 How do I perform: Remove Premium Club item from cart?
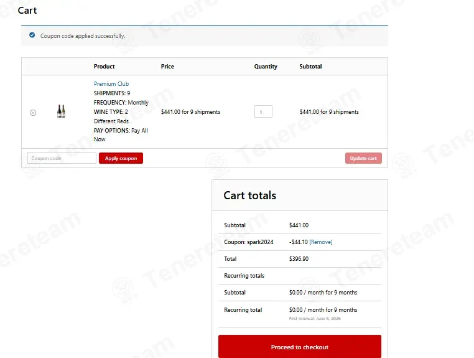(33, 113)
